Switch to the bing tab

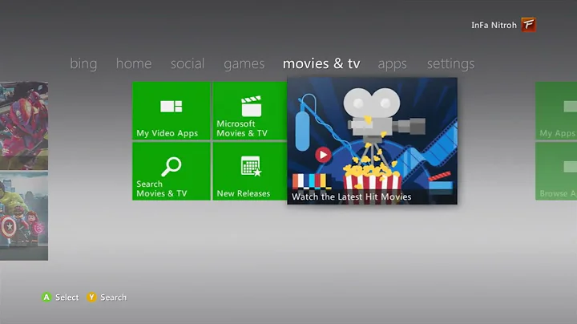(x=83, y=63)
